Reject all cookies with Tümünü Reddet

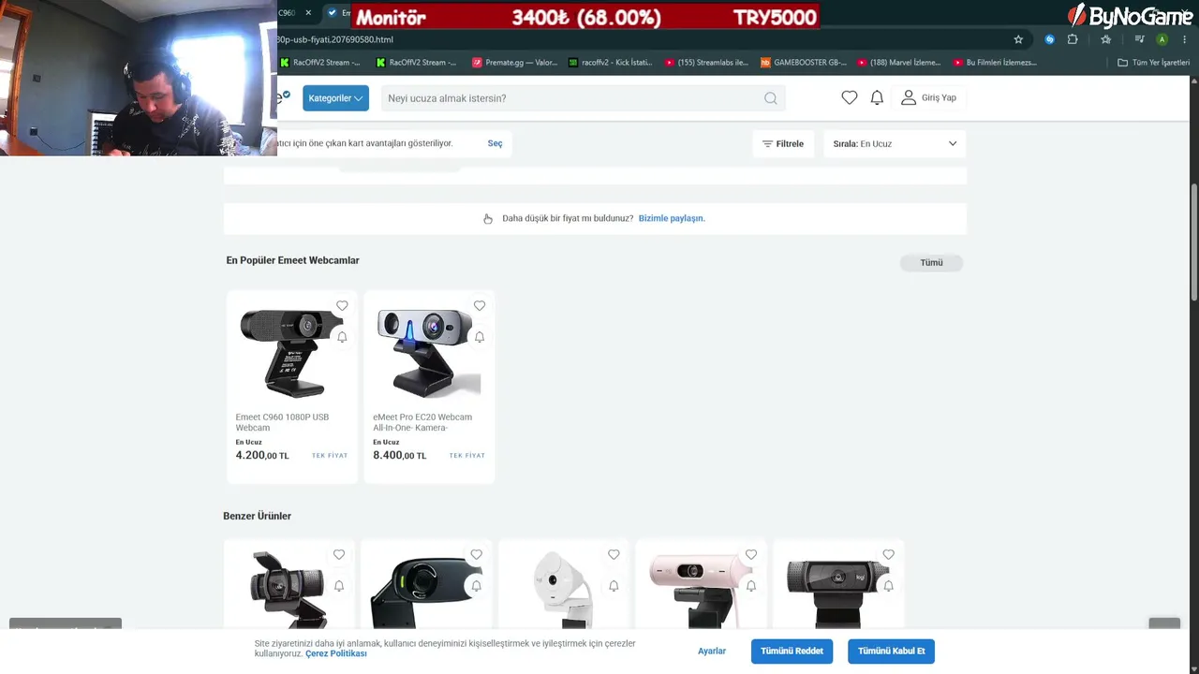792,652
